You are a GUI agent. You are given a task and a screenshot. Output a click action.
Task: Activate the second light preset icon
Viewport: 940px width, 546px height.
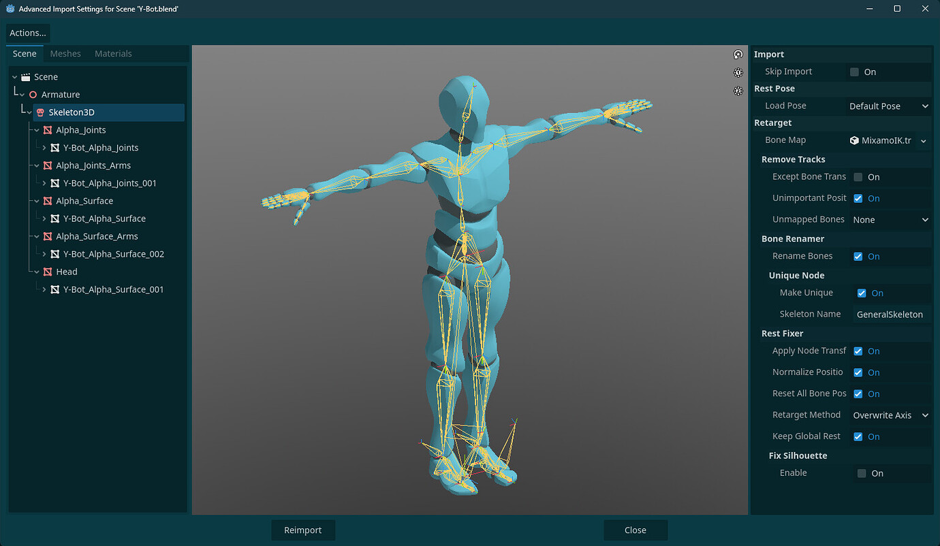click(x=738, y=91)
